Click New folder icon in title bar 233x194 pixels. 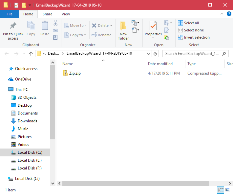(x=24, y=5)
